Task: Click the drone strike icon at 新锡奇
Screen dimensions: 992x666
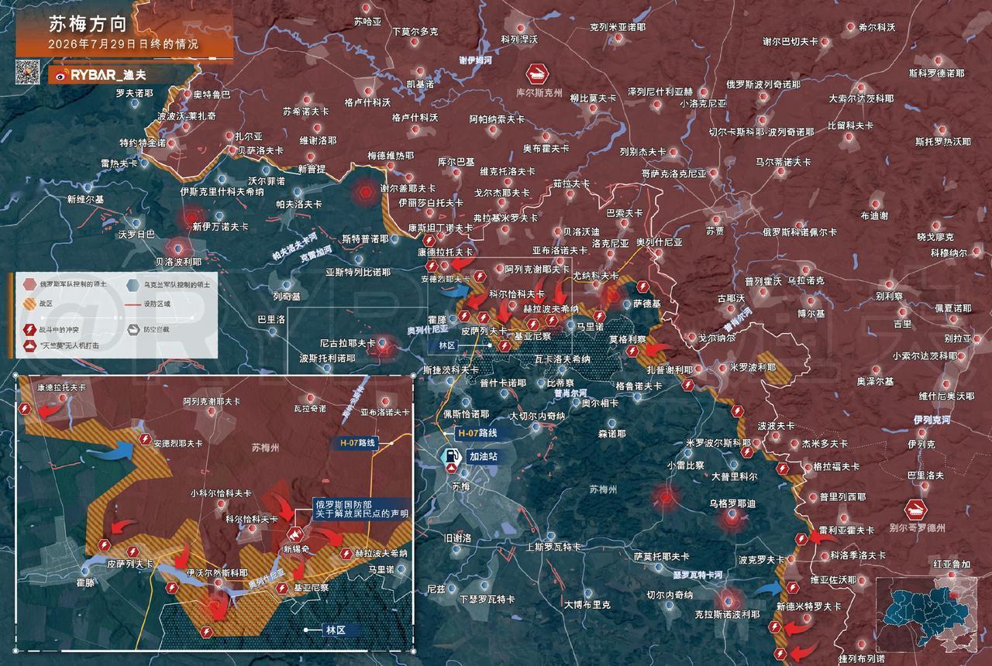Action: pyautogui.click(x=295, y=534)
